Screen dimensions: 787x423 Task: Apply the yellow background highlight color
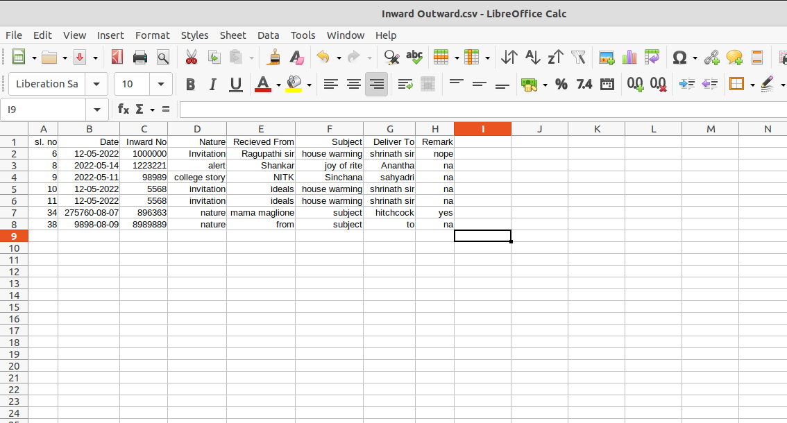coord(294,85)
